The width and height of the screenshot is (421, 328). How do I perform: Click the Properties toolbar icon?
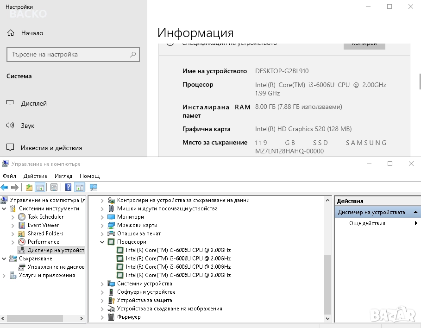tap(54, 187)
